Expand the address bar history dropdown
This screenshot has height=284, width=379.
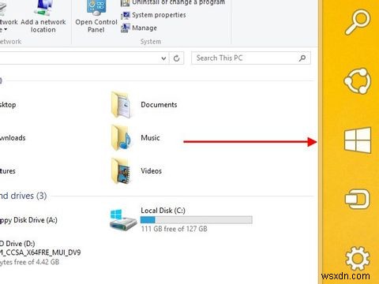(x=163, y=58)
